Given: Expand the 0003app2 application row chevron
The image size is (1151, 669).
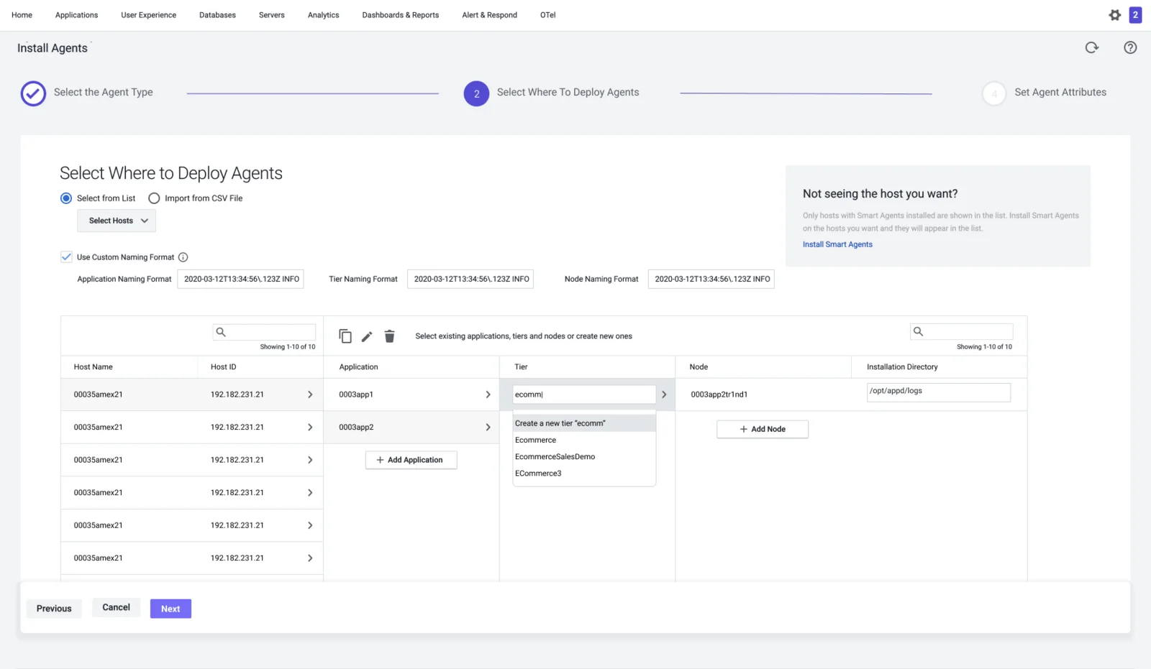Looking at the screenshot, I should tap(488, 427).
